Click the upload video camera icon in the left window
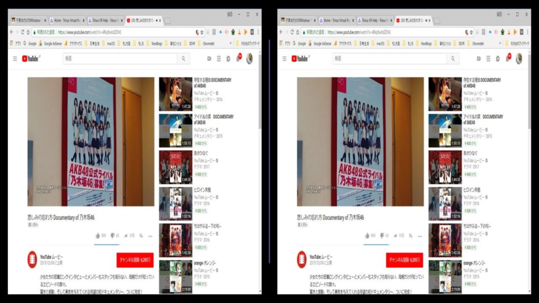 pyautogui.click(x=209, y=59)
